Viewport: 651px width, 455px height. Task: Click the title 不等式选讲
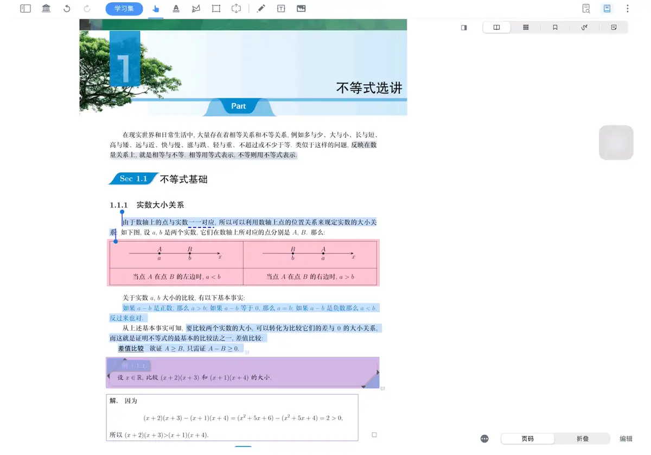369,88
